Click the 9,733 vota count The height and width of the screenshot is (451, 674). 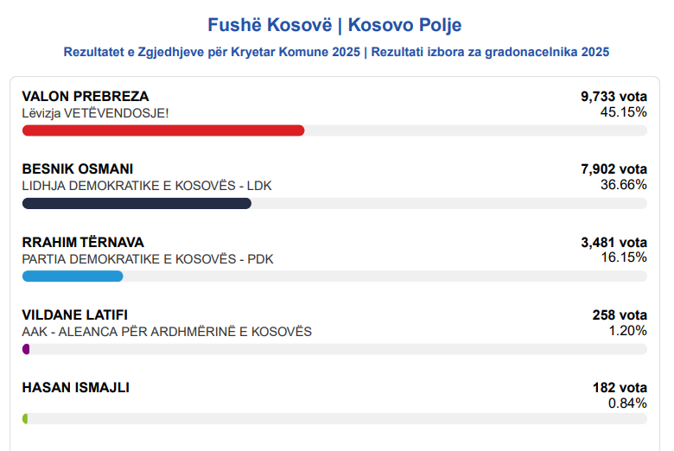tap(614, 96)
